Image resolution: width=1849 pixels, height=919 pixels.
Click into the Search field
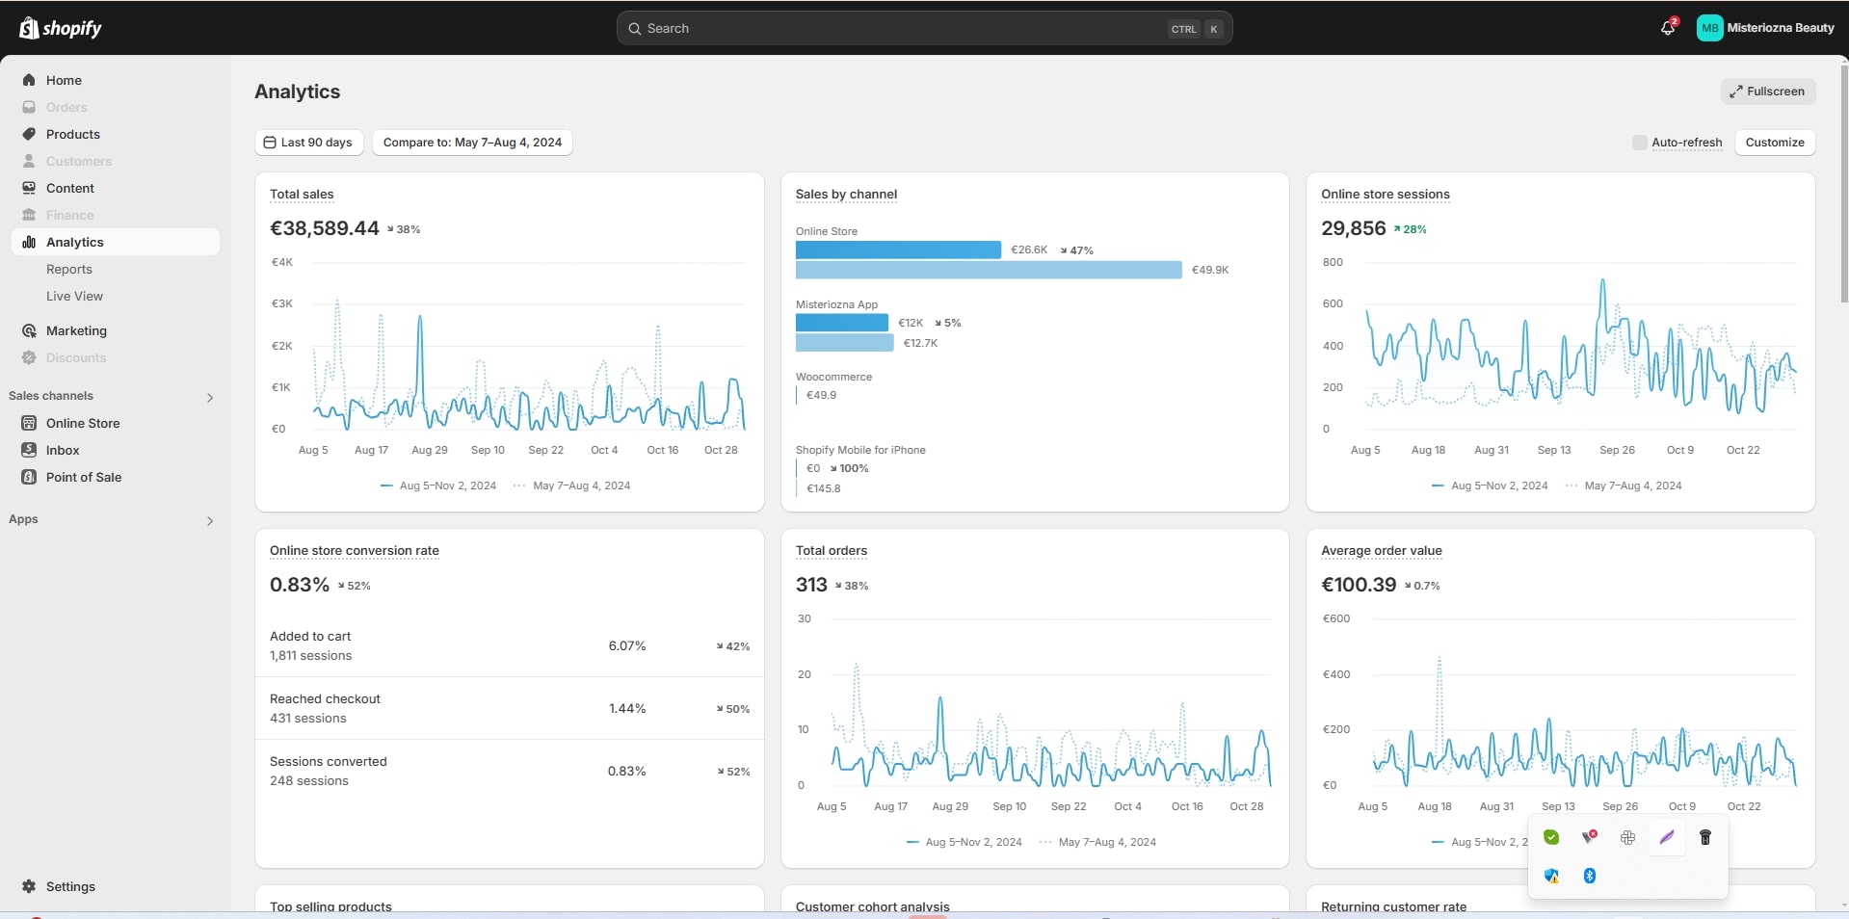click(x=896, y=29)
